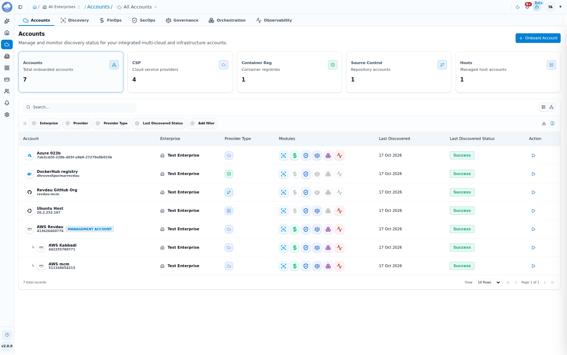Expand the All Accounts breadcrumb dropdown

click(137, 7)
